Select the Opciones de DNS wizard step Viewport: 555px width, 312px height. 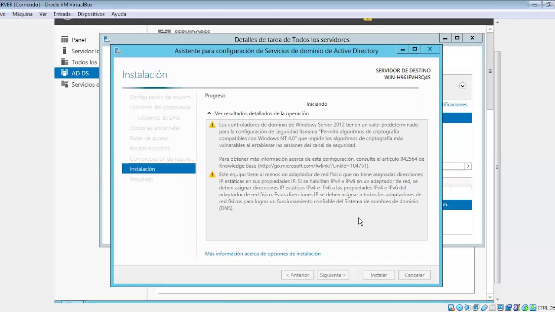pos(159,118)
